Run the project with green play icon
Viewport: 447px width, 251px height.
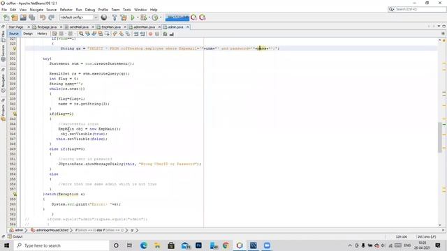pyautogui.click(x=133, y=17)
